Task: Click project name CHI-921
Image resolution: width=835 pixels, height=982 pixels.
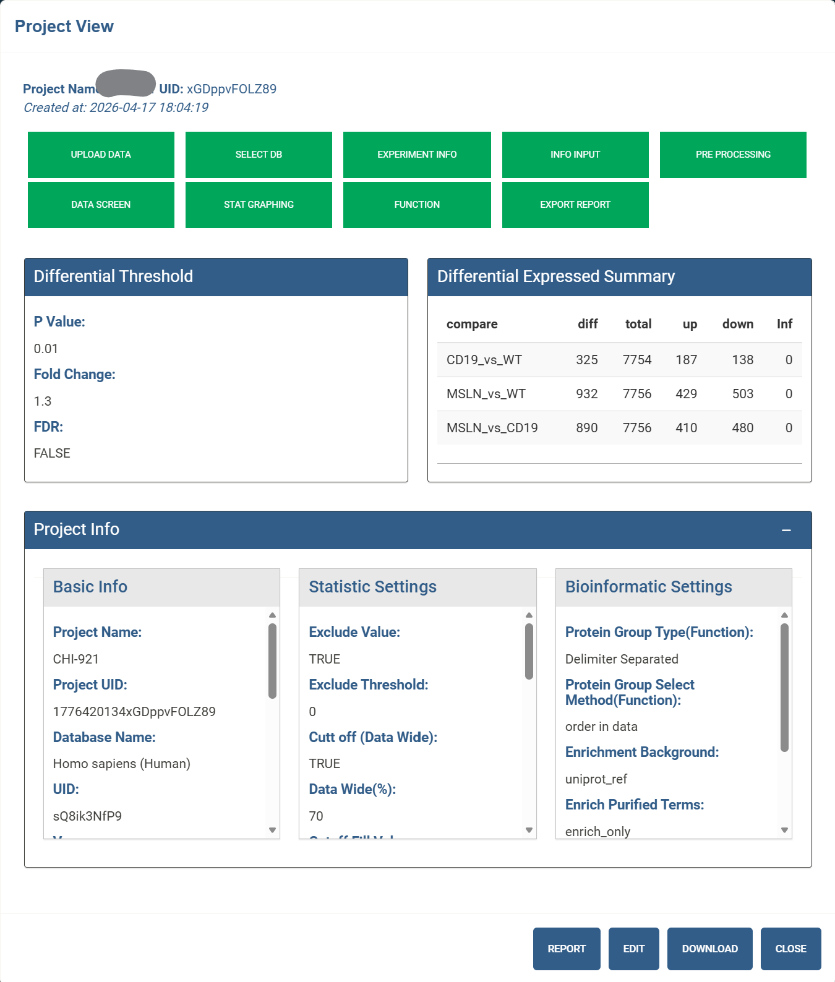Action: pyautogui.click(x=76, y=659)
